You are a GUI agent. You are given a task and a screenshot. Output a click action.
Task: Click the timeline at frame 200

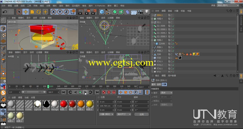[80, 87]
